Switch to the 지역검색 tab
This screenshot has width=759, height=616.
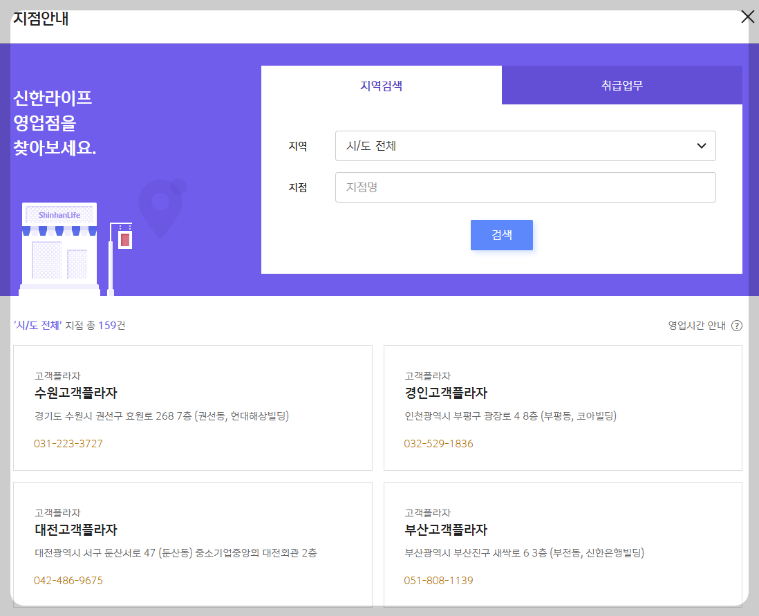click(382, 85)
